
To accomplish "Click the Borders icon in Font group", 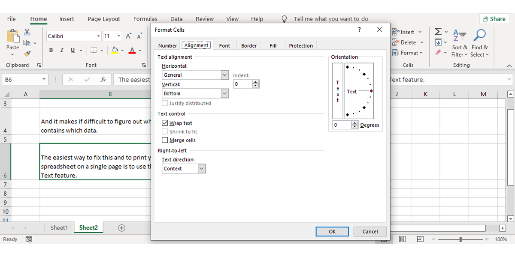I will click(93, 50).
